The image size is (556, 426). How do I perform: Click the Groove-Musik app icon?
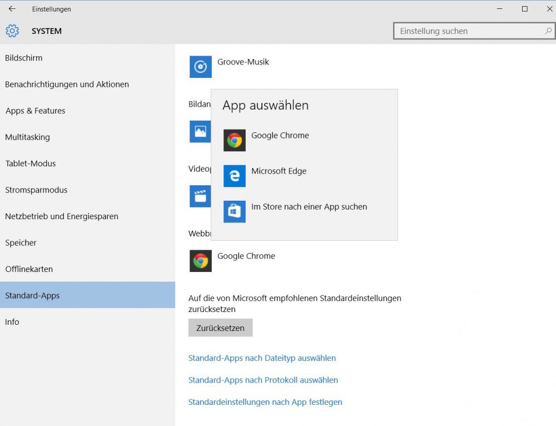click(x=200, y=67)
